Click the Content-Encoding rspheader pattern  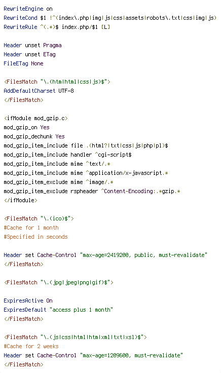point(140,191)
